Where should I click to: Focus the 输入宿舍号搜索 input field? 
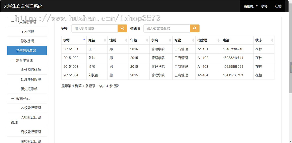pyautogui.click(x=167, y=28)
